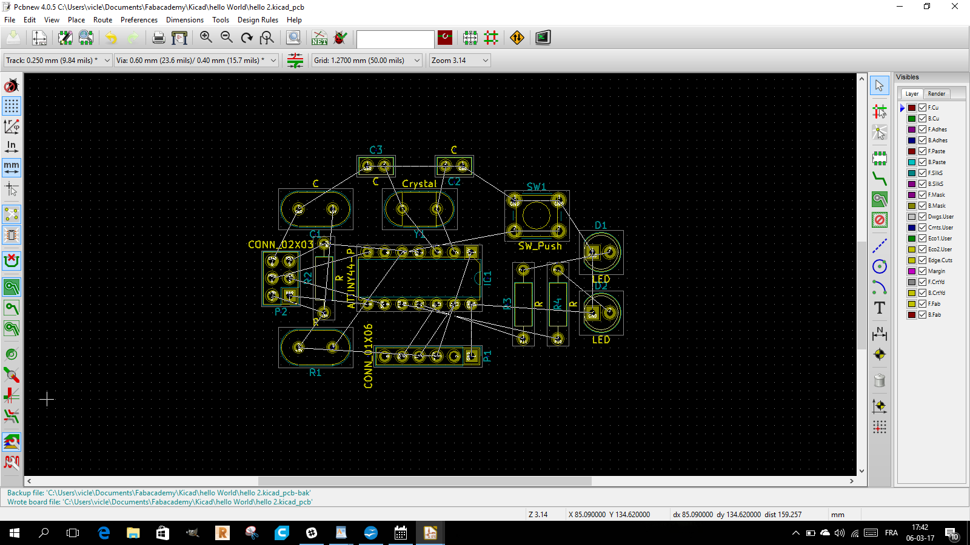
Task: Uncheck the Edge.Cuts layer checkbox
Action: [x=922, y=260]
